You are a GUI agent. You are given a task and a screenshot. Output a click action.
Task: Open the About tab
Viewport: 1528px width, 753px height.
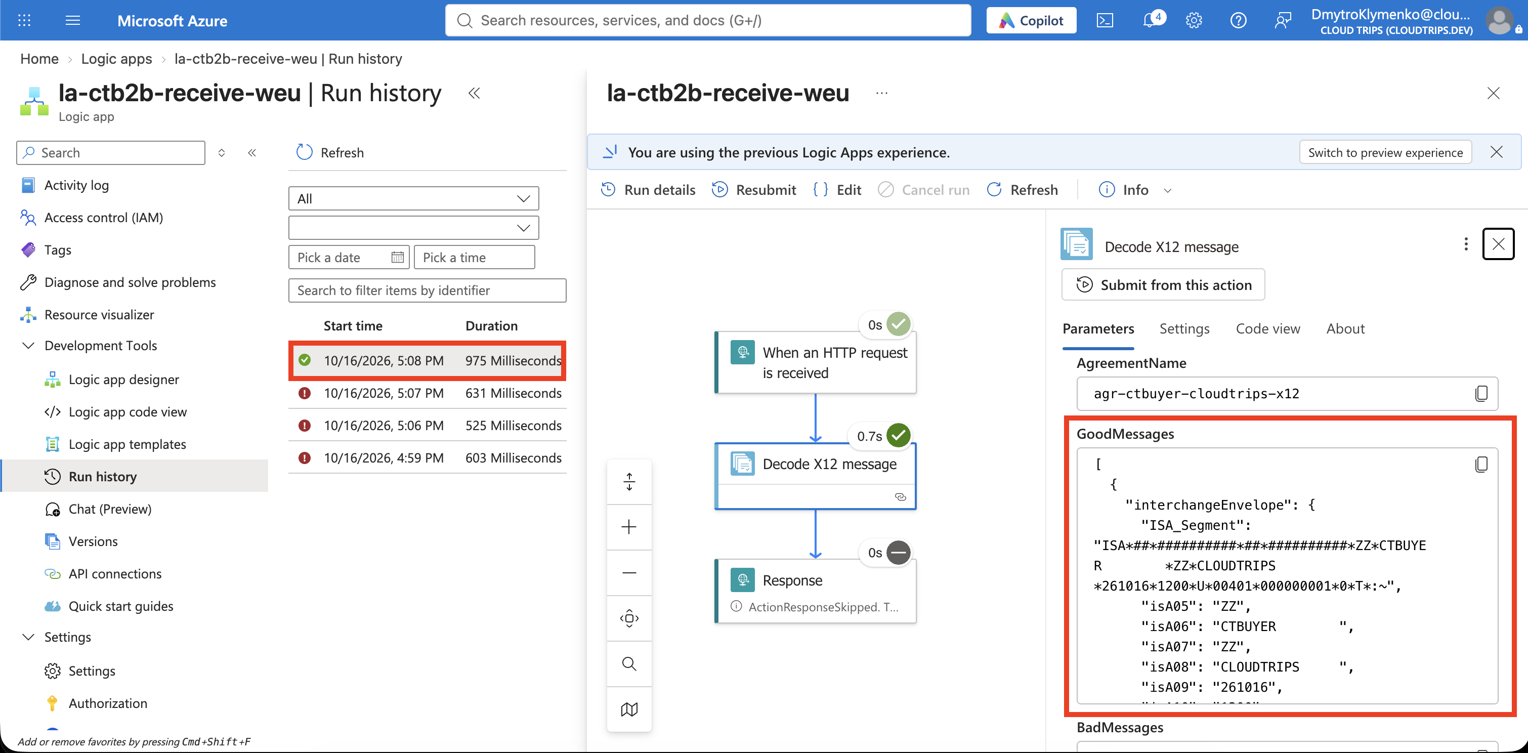[x=1345, y=329]
